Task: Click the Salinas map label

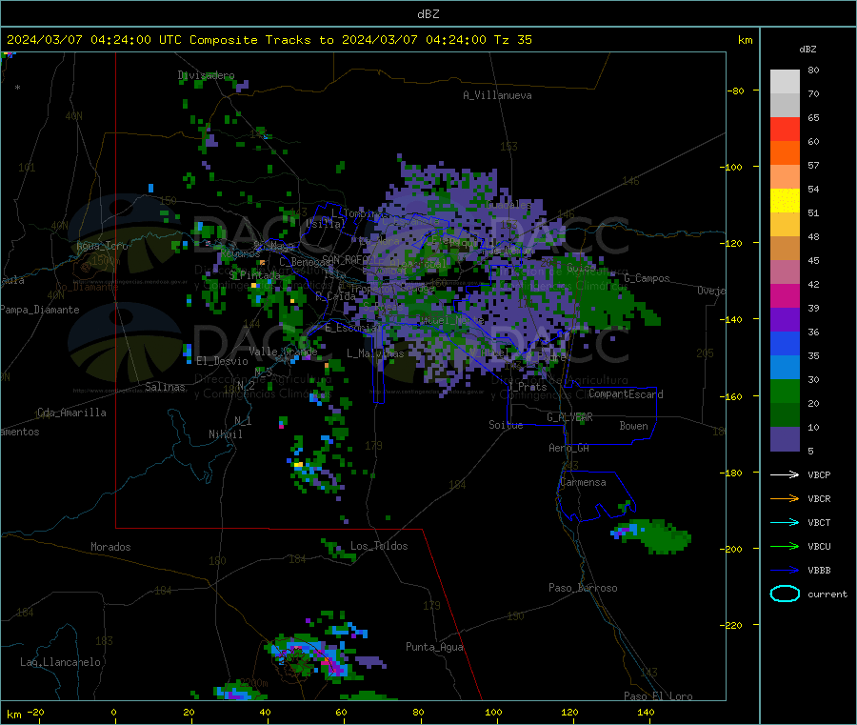Action: click(x=165, y=387)
